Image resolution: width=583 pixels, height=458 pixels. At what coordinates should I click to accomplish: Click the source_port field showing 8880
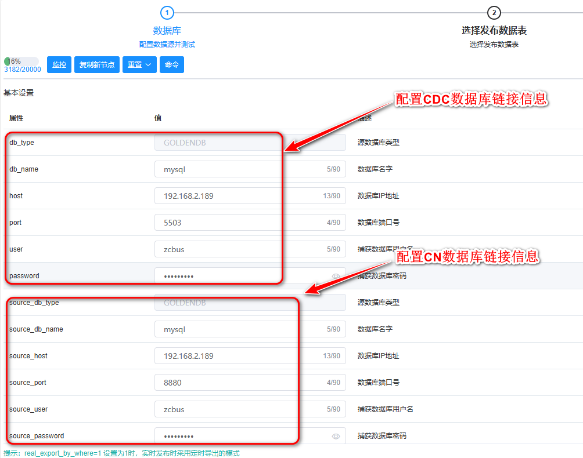[x=238, y=383]
